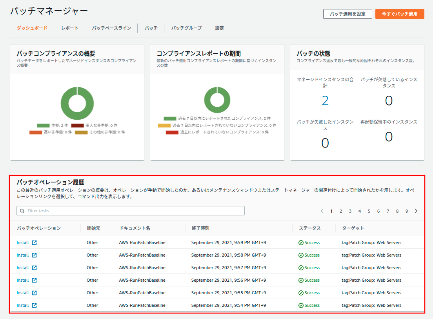Jump to page 5 of operation history
Screen dimensions: 433x319
(369, 211)
